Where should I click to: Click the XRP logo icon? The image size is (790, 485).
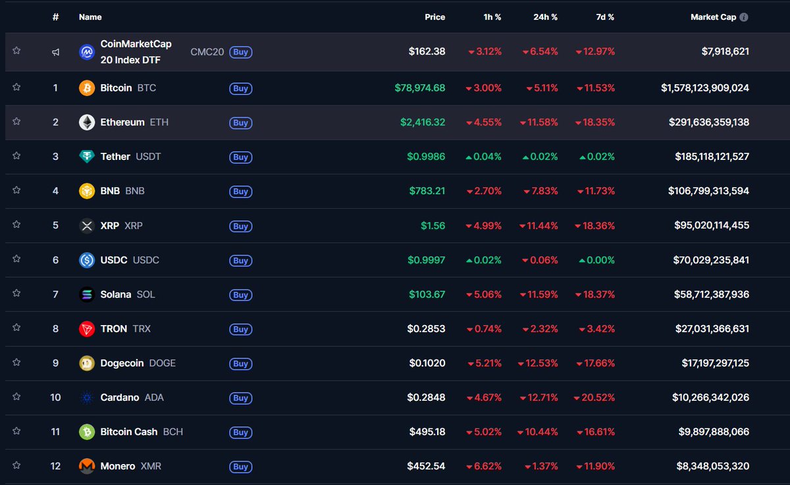pos(87,226)
